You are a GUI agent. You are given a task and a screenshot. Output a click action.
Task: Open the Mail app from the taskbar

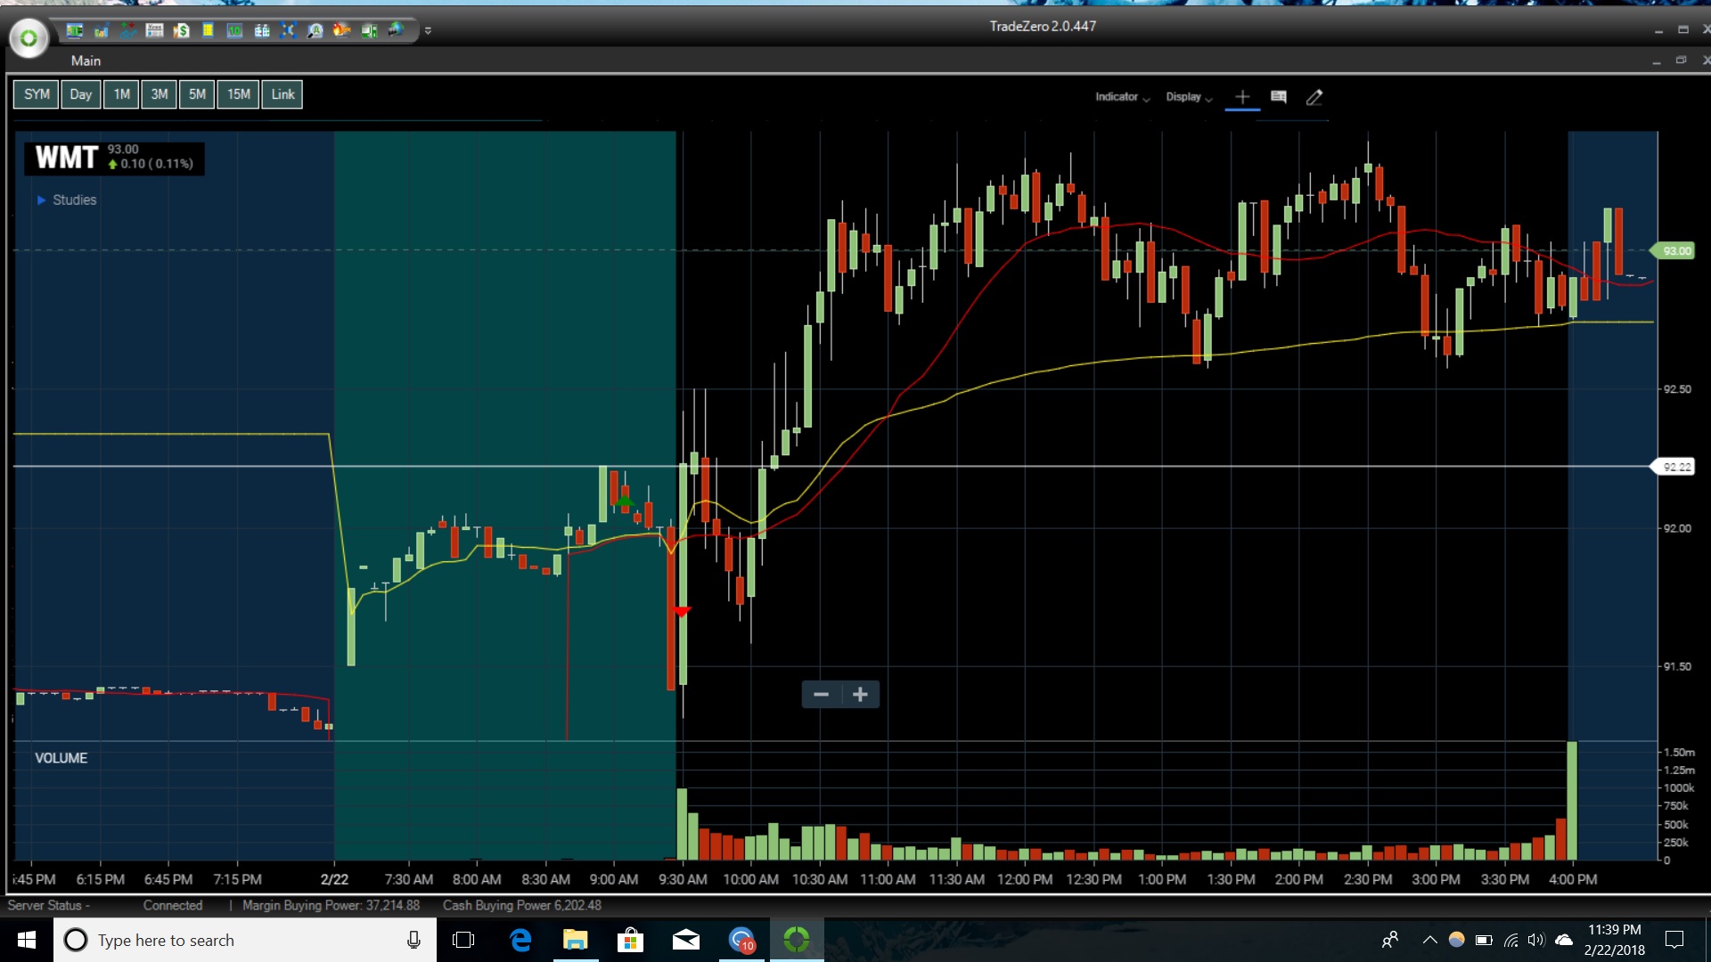[685, 940]
